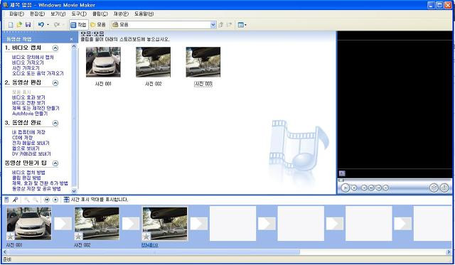Select the 사진 001 clip in the collection
This screenshot has width=455, height=265.
coord(103,63)
